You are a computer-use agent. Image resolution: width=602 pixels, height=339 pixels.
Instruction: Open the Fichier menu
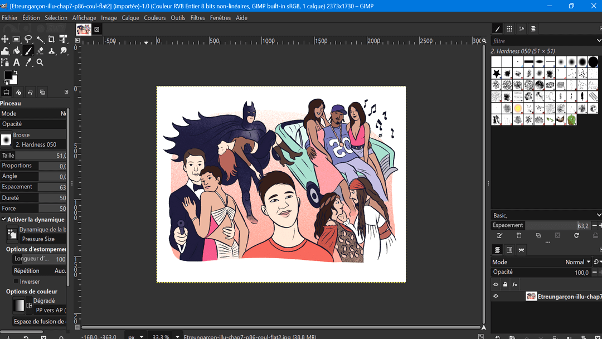pos(9,18)
